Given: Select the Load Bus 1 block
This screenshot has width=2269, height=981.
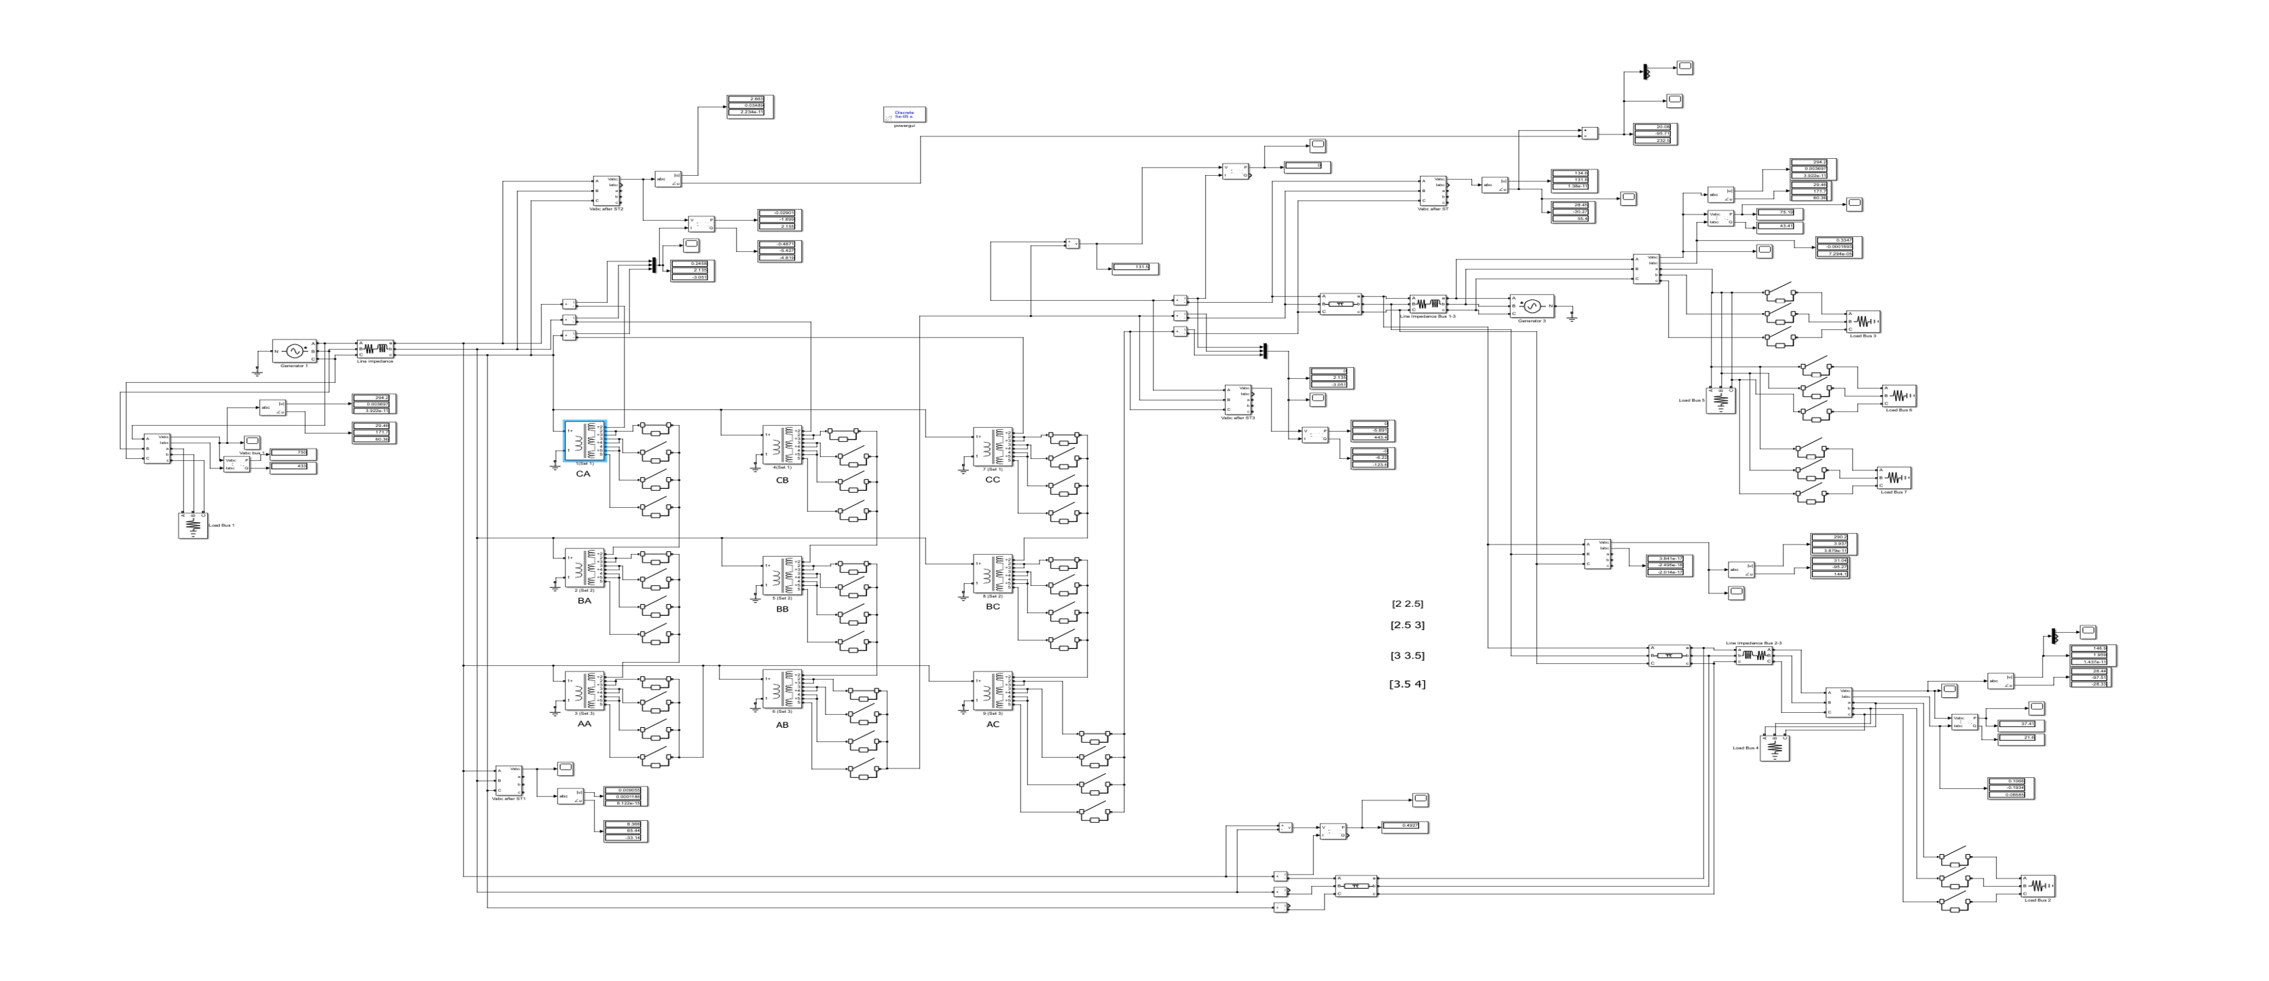Looking at the screenshot, I should 193,525.
